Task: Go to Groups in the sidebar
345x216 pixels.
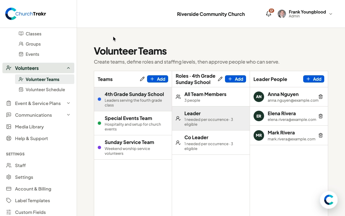Action: 33,44
